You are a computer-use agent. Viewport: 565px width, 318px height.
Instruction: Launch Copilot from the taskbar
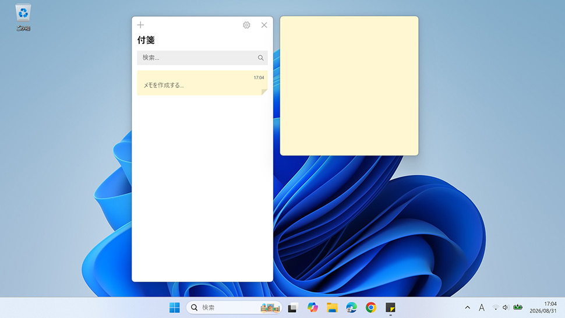click(312, 308)
